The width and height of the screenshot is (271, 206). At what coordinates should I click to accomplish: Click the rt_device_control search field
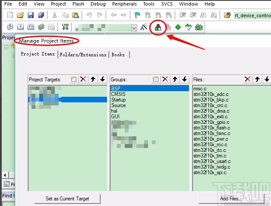point(252,15)
